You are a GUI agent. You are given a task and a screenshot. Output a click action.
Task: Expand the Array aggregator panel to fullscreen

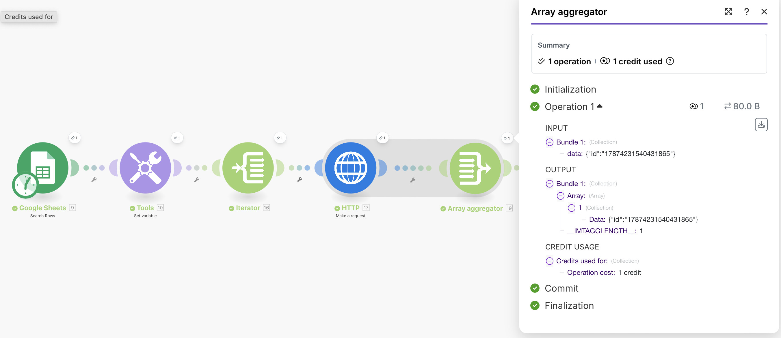pyautogui.click(x=728, y=12)
